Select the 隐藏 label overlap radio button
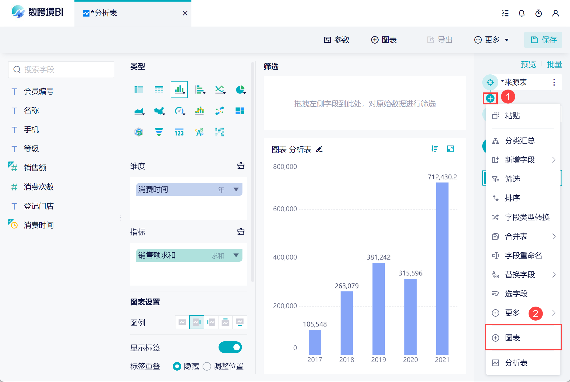570x382 pixels. click(x=177, y=366)
